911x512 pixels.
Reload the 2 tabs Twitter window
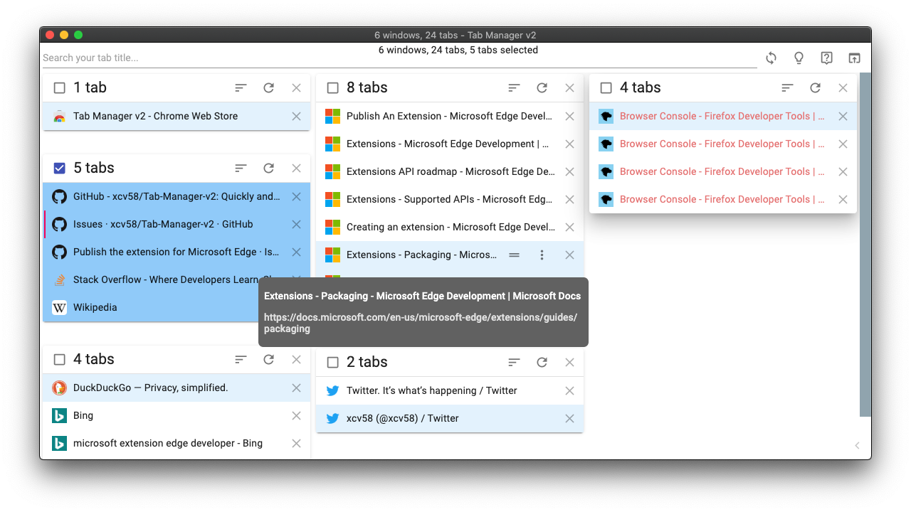(x=542, y=363)
